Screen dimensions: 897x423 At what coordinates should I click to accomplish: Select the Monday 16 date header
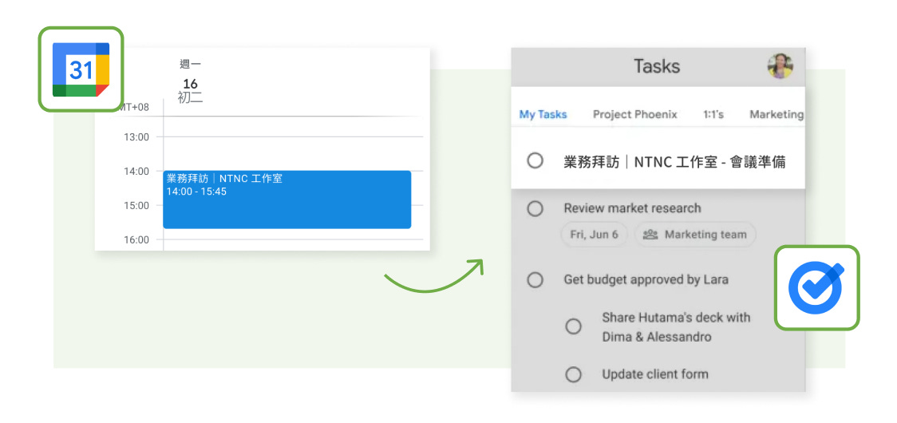pyautogui.click(x=191, y=84)
